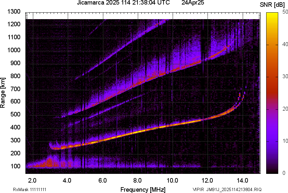
Task: Click the date label '24Apr25'
Action: (193, 2)
